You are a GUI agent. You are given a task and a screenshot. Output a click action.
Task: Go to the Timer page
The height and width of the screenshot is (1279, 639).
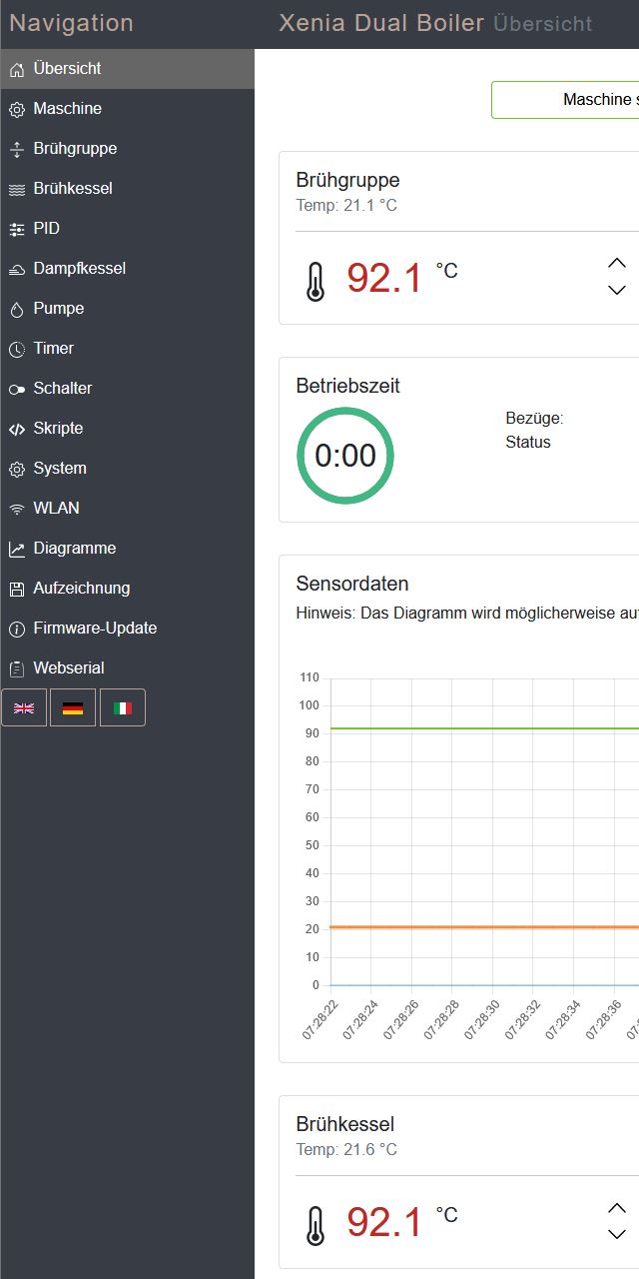[x=127, y=349]
